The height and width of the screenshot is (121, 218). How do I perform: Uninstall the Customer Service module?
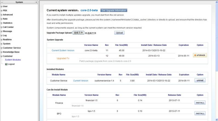(200, 80)
